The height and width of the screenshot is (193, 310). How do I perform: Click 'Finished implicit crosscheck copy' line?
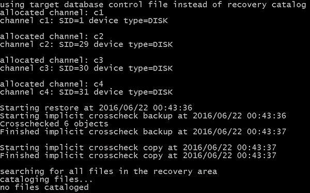tap(138, 155)
